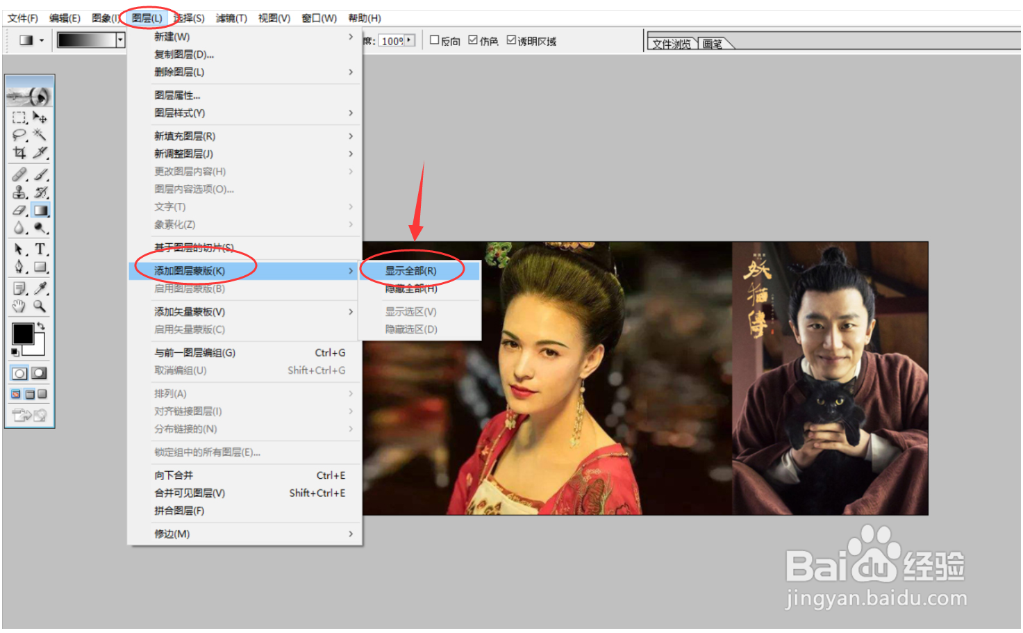Expand the 添加矢量蒙板(V) submenu
Image resolution: width=1023 pixels, height=633 pixels.
tap(244, 312)
